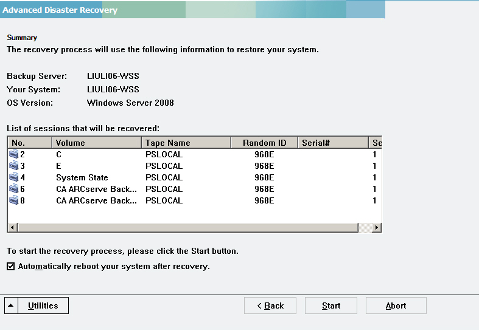Image resolution: width=479 pixels, height=331 pixels.
Task: Click the session icon for row 6
Action: [x=14, y=189]
